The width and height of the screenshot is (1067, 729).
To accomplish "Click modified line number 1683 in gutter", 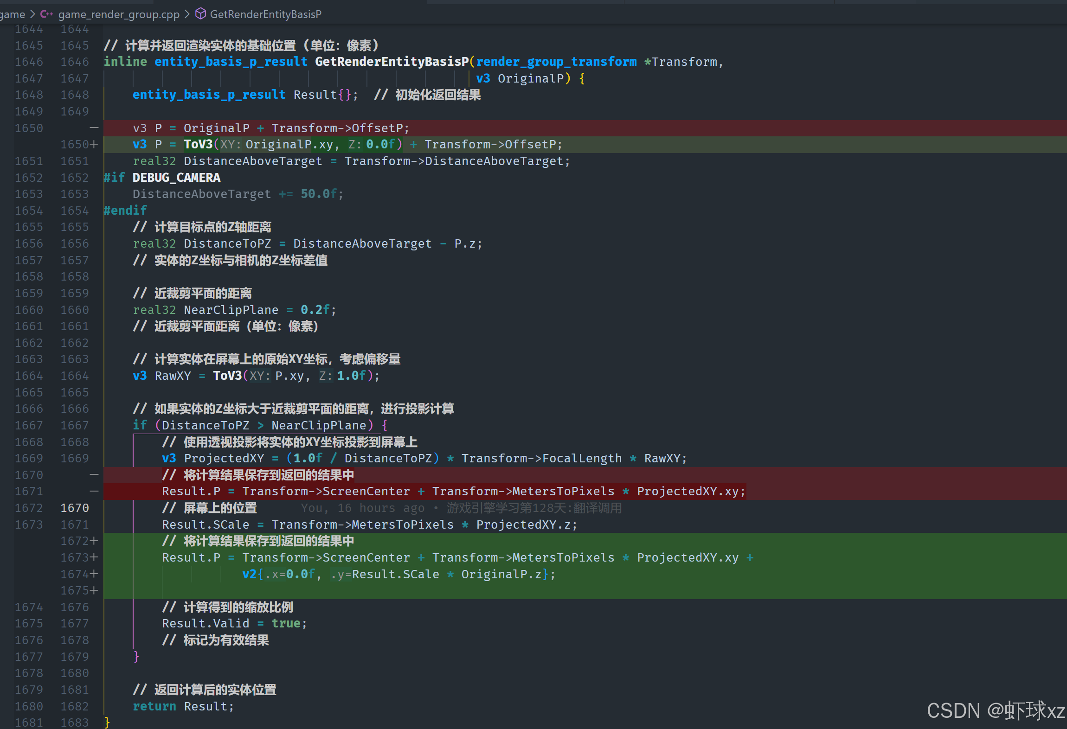I will (x=75, y=723).
